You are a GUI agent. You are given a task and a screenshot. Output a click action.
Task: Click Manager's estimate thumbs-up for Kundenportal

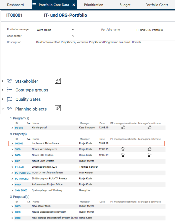pos(149,128)
